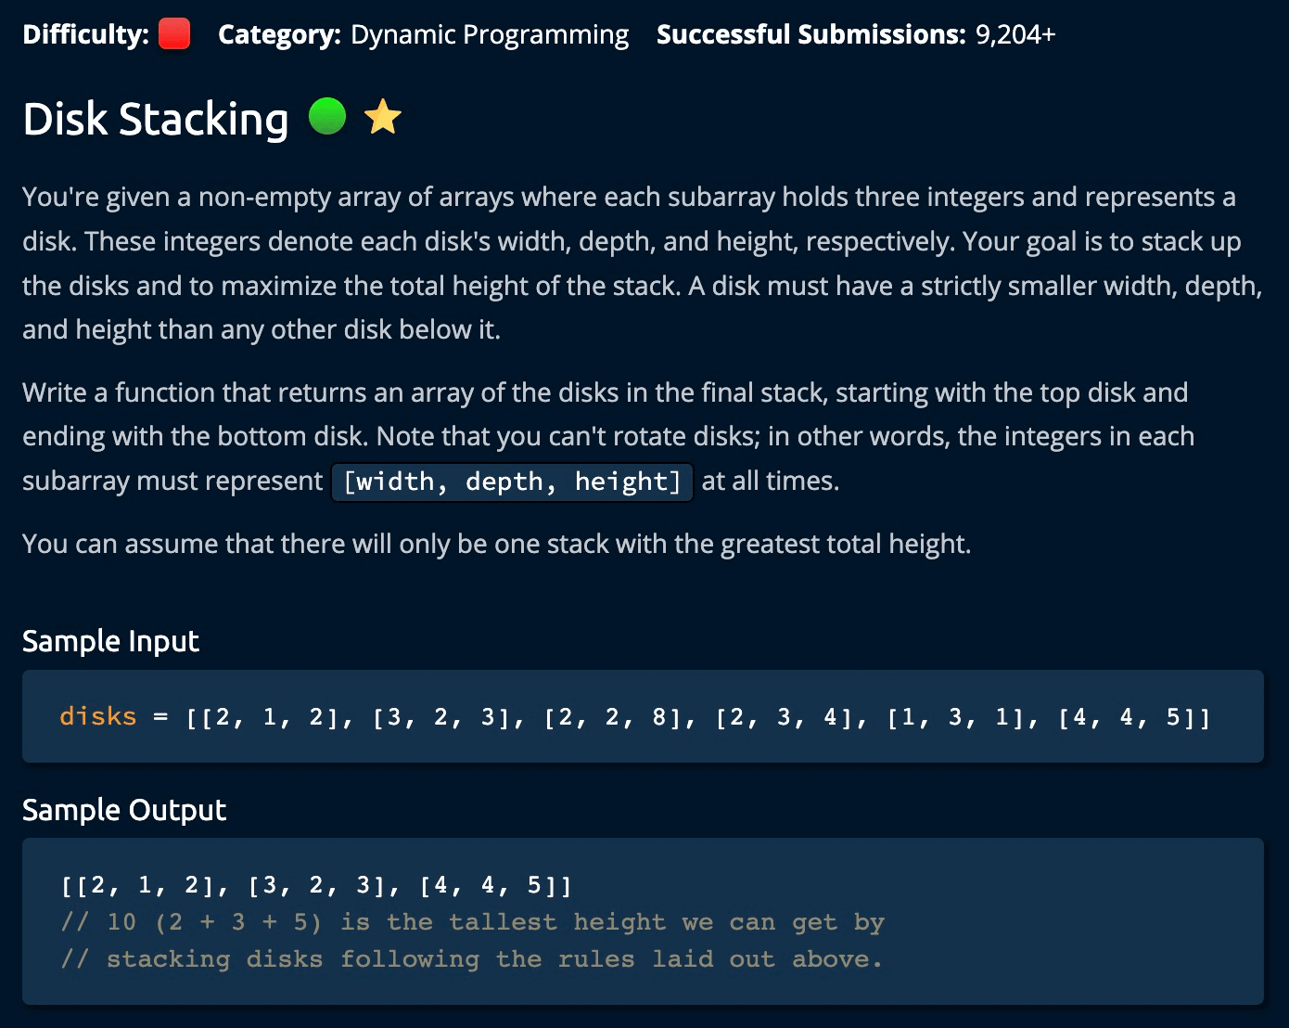The width and height of the screenshot is (1289, 1028).
Task: Click the Disk Stacking title
Action: click(x=156, y=120)
